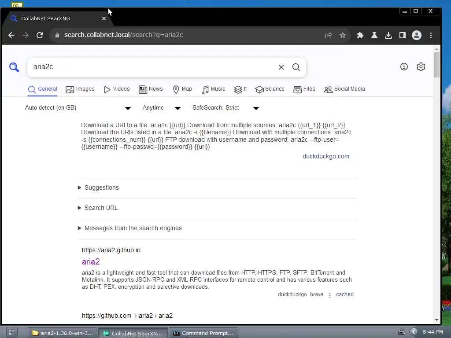Clear the search query with the X icon

[281, 67]
